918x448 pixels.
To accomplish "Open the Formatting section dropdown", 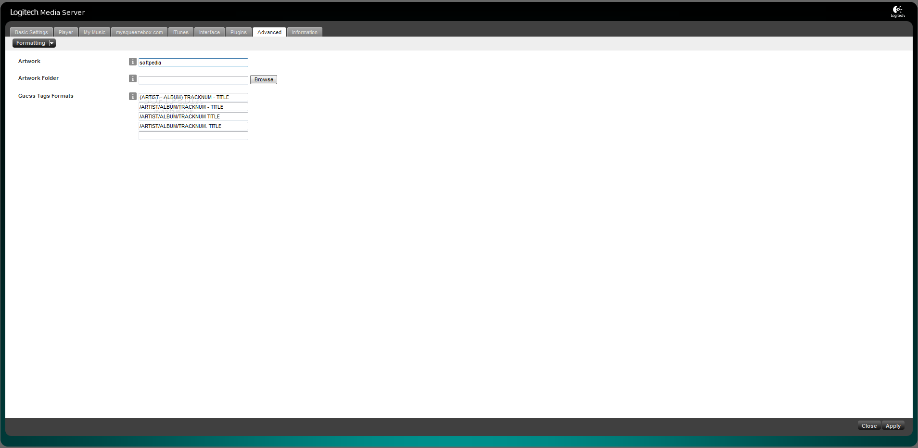I will point(34,43).
